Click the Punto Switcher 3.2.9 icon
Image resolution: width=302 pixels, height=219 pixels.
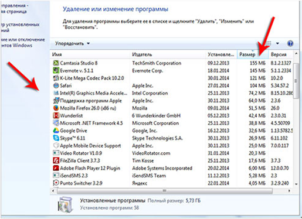point(56,183)
